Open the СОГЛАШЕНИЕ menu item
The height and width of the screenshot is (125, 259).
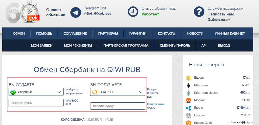[75, 33]
